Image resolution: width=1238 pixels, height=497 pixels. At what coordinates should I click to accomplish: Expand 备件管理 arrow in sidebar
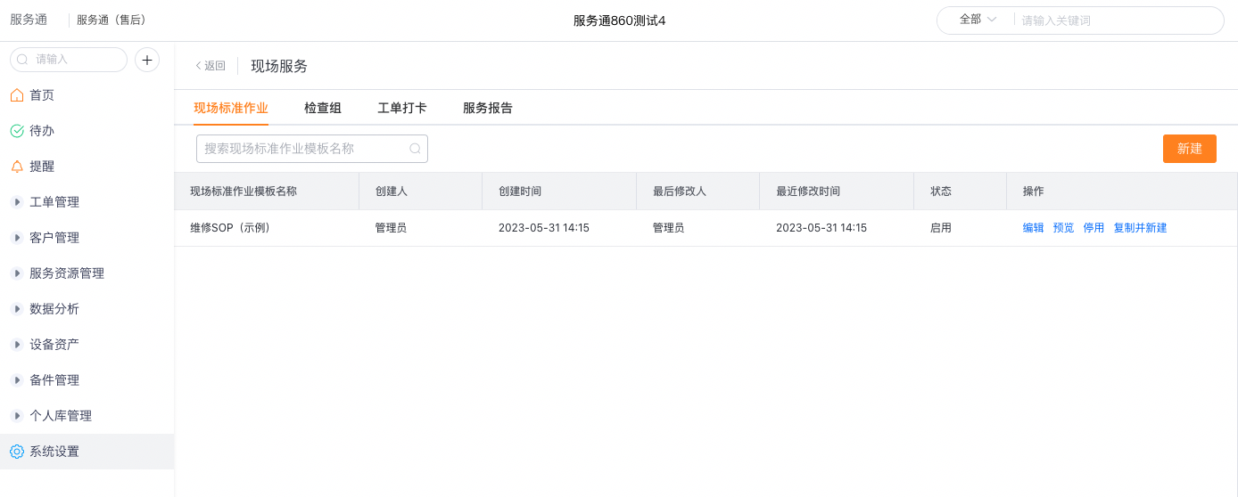(x=16, y=380)
